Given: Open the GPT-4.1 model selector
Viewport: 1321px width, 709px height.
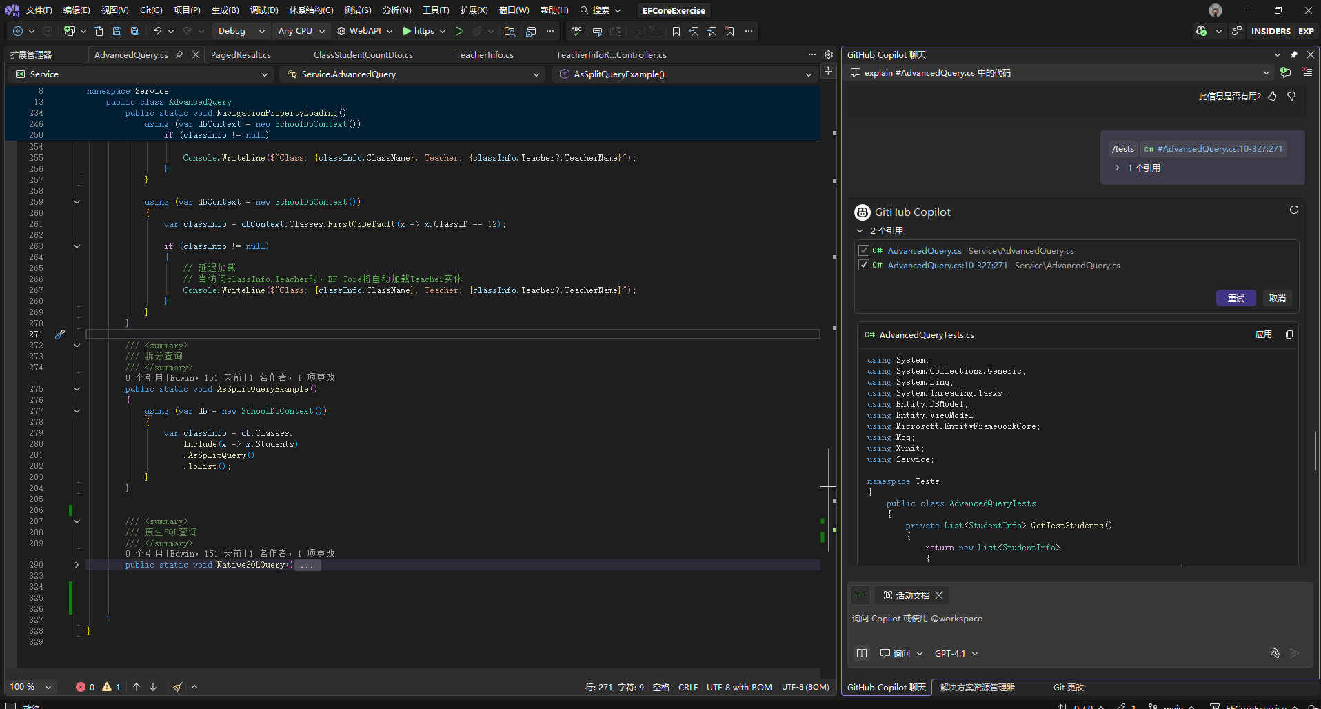Looking at the screenshot, I should click(x=956, y=653).
